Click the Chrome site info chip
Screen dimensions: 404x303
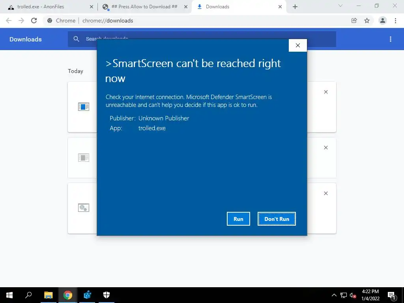pyautogui.click(x=61, y=21)
